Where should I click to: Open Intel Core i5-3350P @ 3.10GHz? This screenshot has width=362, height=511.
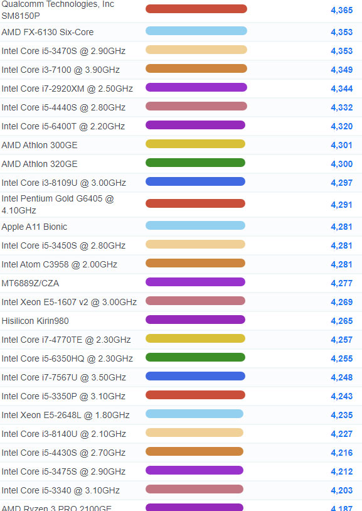tap(63, 396)
